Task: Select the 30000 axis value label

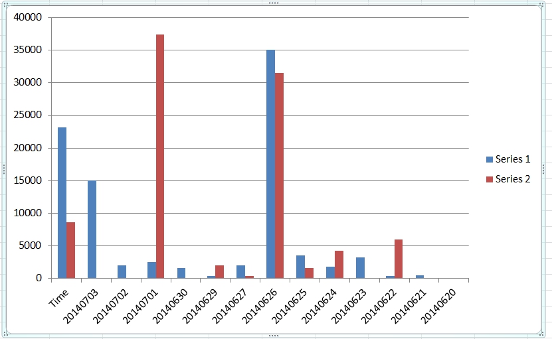Action: point(27,82)
